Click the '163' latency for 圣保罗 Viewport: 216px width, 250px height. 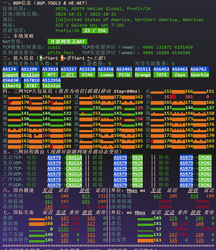pos(157,240)
